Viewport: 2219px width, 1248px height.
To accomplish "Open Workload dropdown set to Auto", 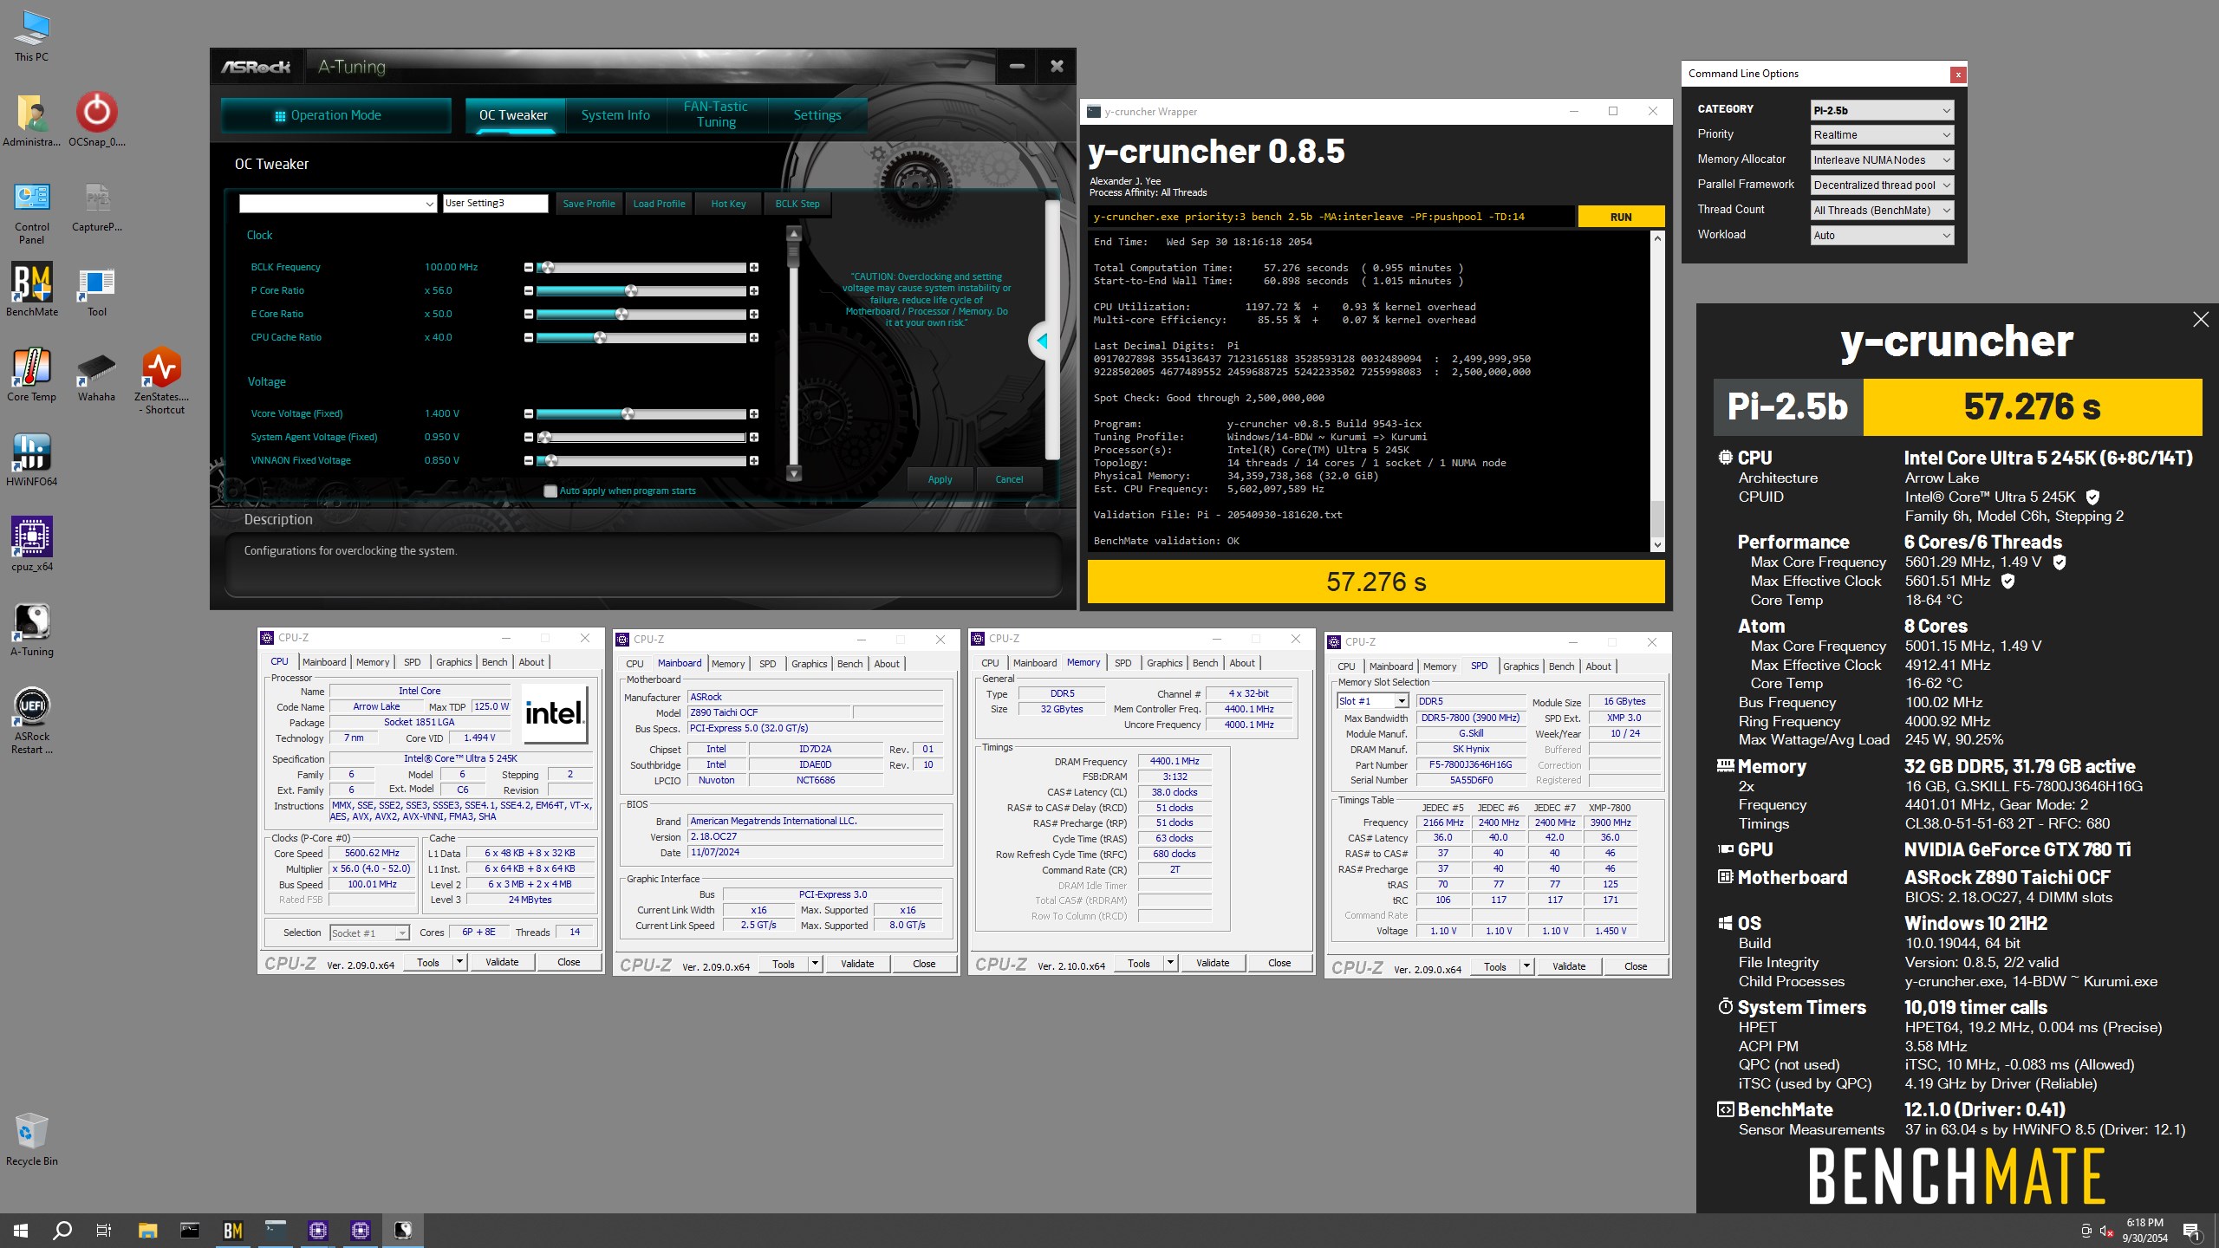I will click(1882, 236).
